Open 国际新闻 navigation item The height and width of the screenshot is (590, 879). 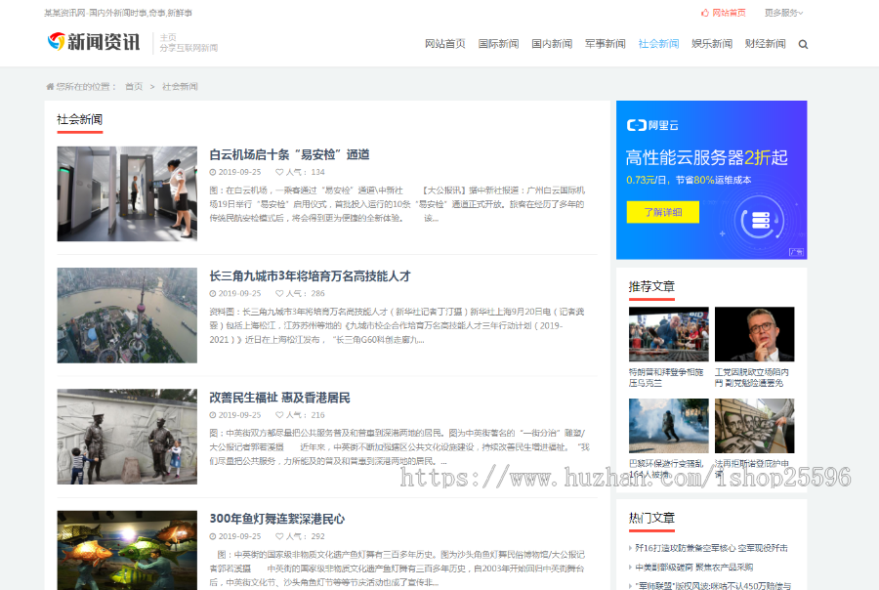[x=498, y=44]
